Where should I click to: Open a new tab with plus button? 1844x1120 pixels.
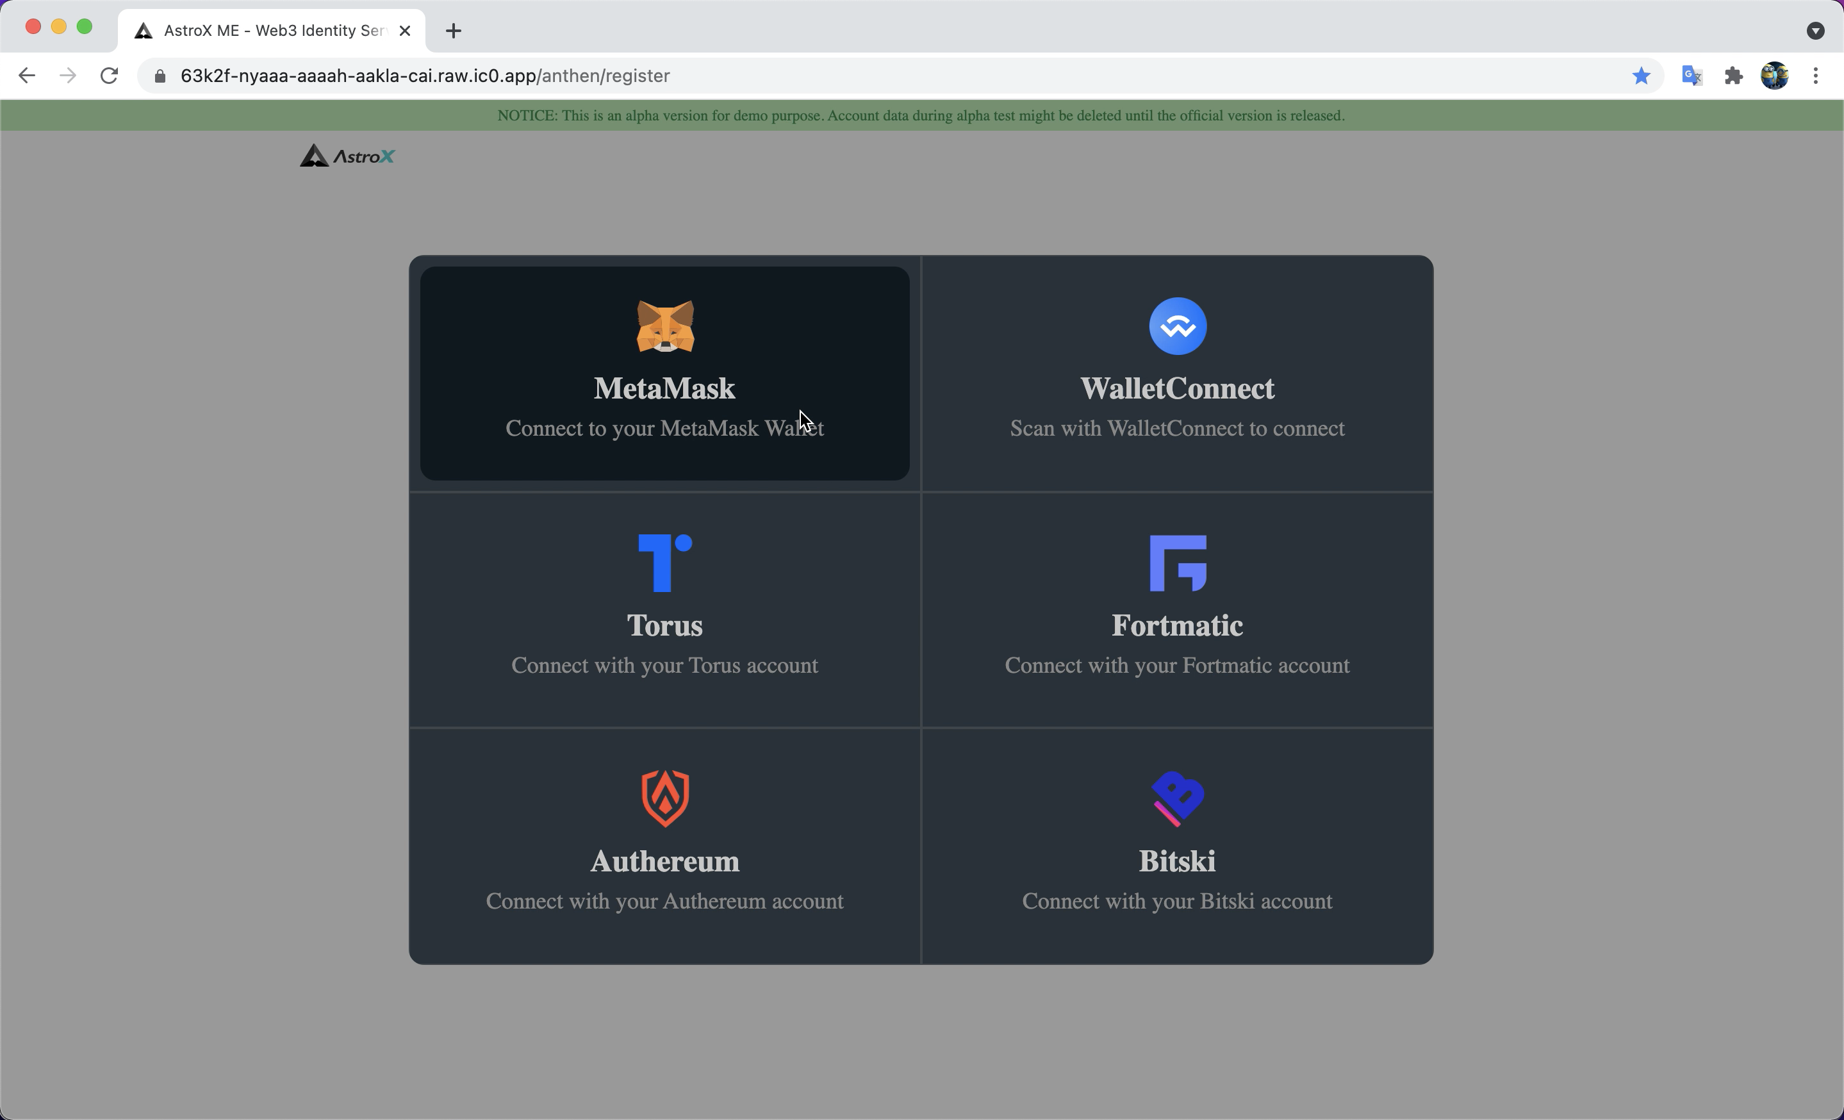click(453, 31)
